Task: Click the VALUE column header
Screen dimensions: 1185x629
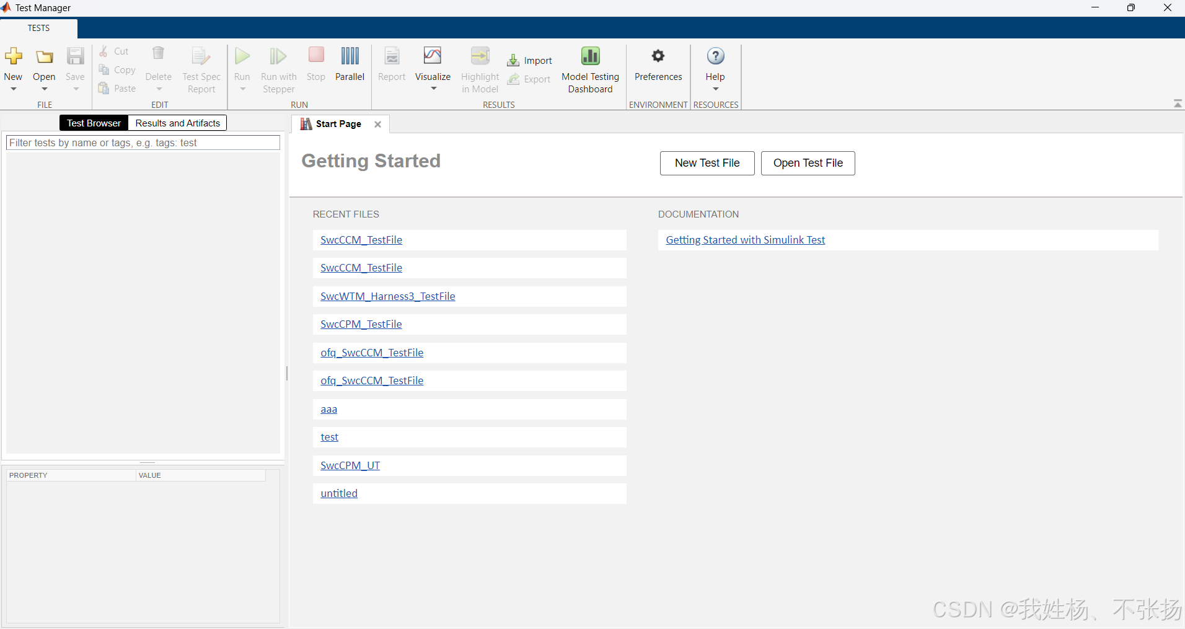Action: 201,475
